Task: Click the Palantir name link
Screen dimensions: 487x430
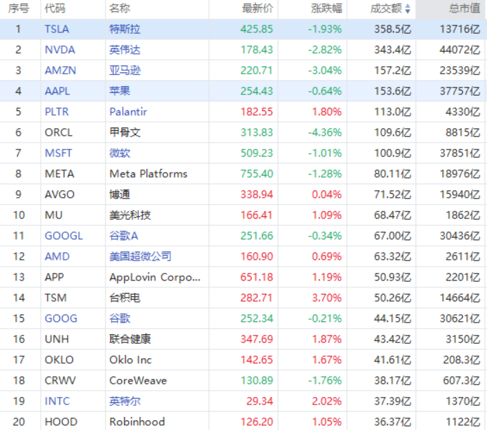Action: point(128,112)
